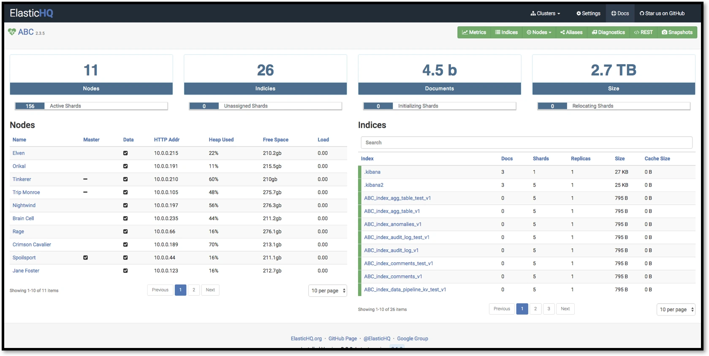The width and height of the screenshot is (709, 356).
Task: Click the Indices search field
Action: [x=526, y=143]
